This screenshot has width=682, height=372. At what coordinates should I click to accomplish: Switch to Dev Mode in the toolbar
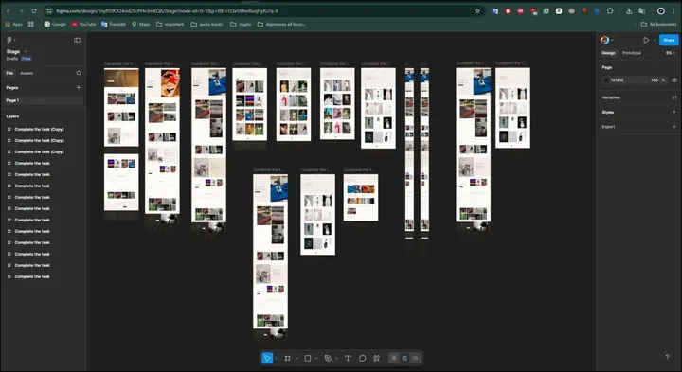416,358
